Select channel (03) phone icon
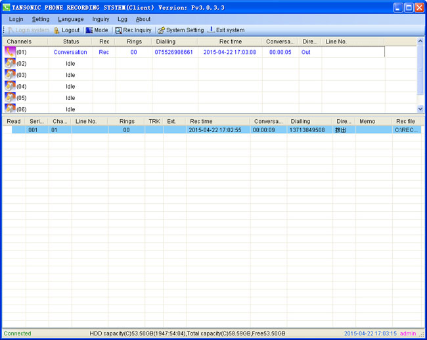 pyautogui.click(x=10, y=75)
